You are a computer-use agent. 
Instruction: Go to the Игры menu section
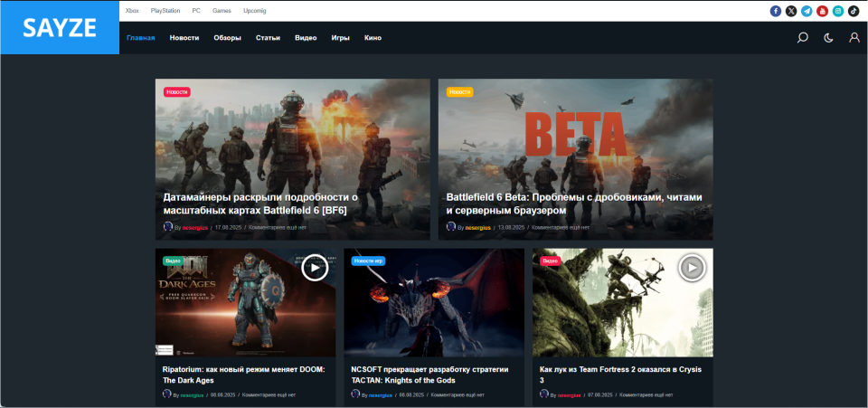341,38
